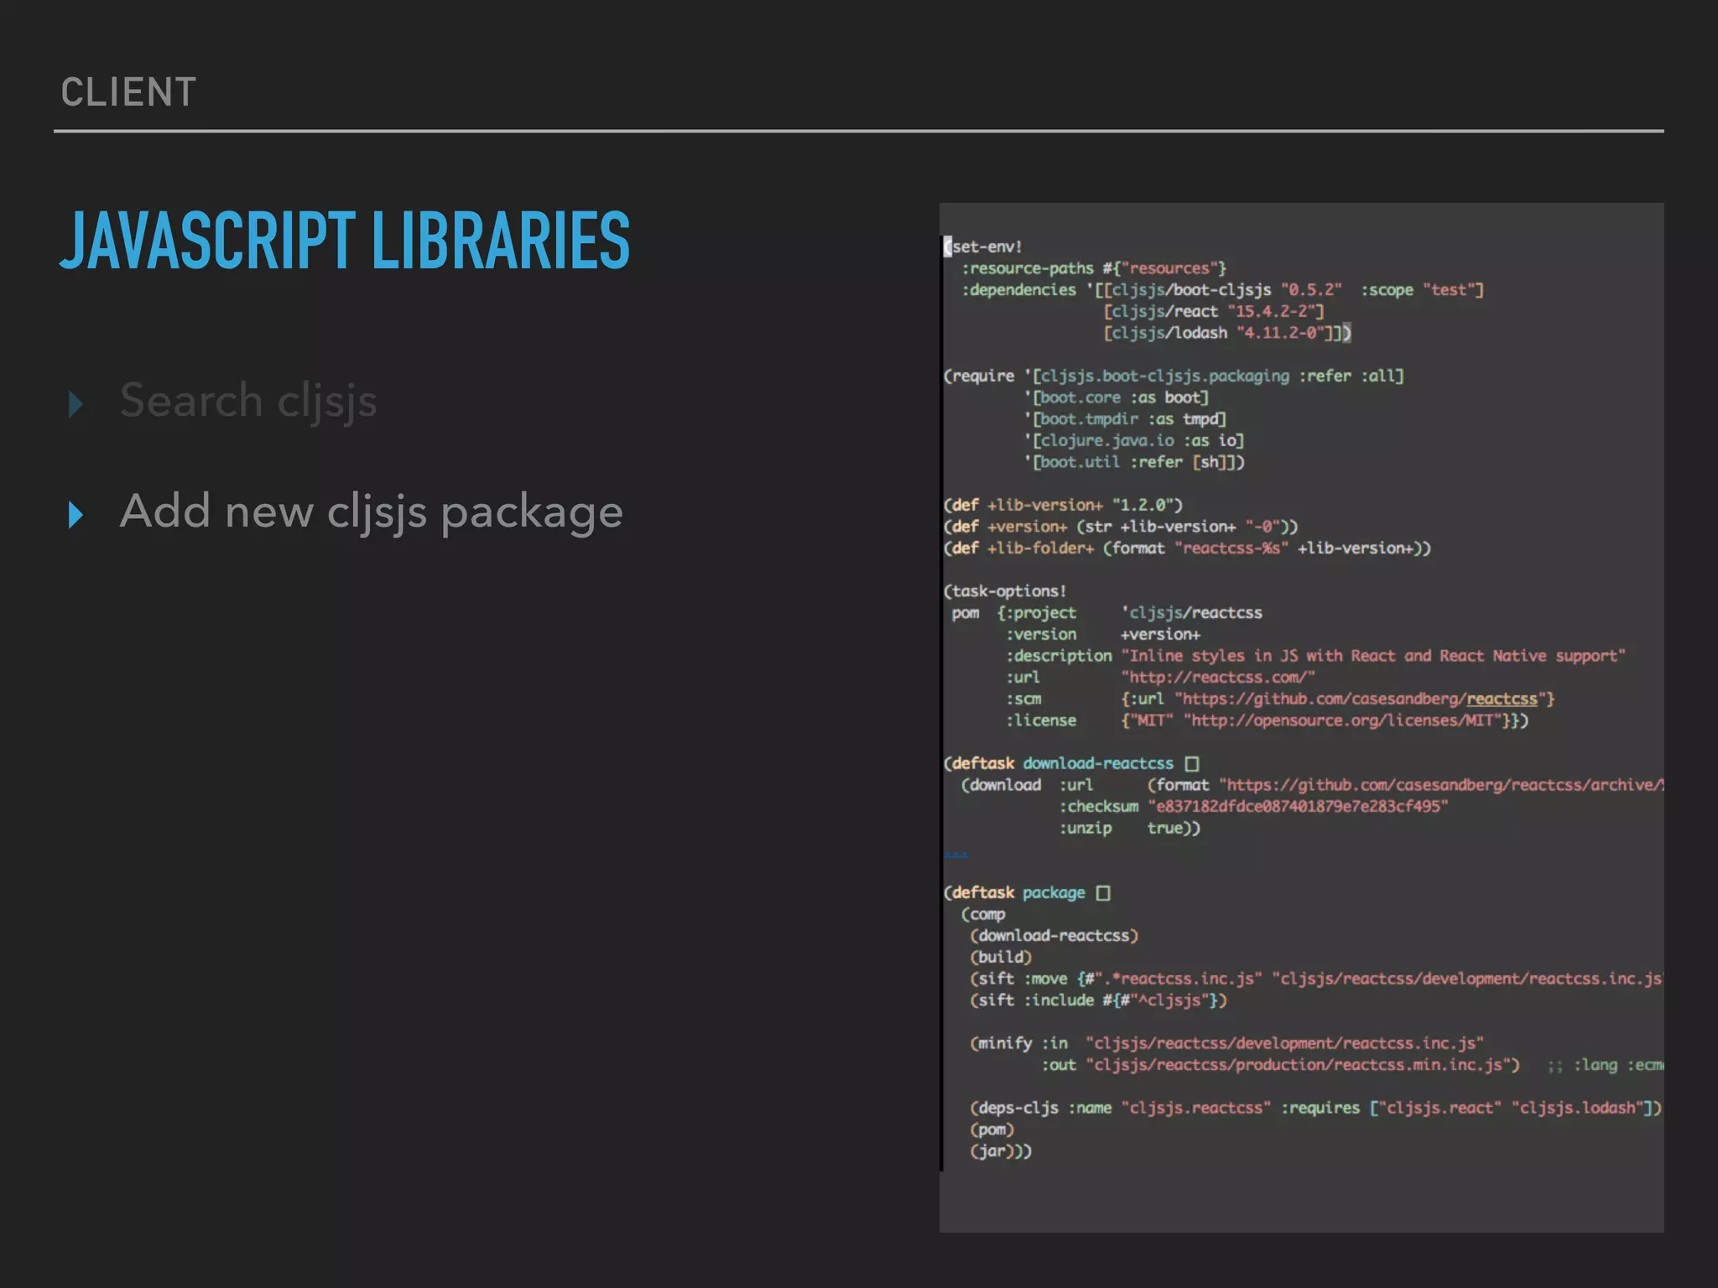Click the '[boot.util :refer [sh]]' line
This screenshot has height=1288, width=1718.
[1134, 462]
